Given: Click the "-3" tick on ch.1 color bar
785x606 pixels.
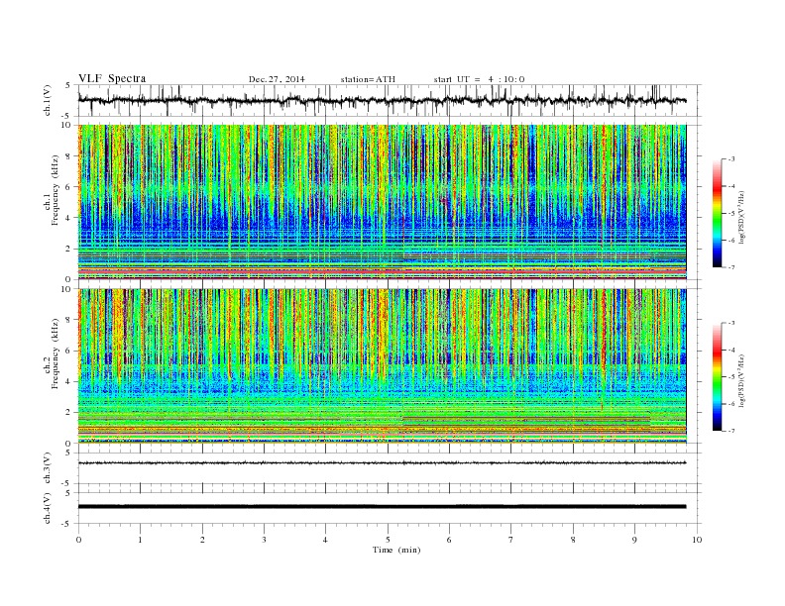Looking at the screenshot, I should 731,159.
